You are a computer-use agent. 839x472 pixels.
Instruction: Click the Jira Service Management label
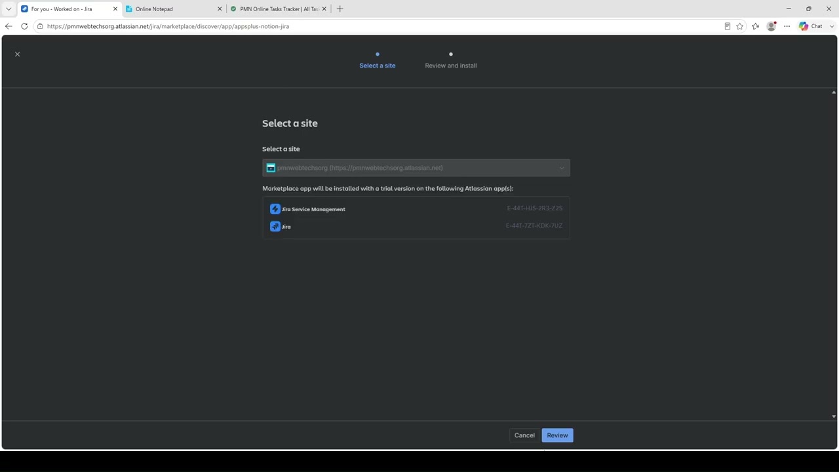point(313,209)
